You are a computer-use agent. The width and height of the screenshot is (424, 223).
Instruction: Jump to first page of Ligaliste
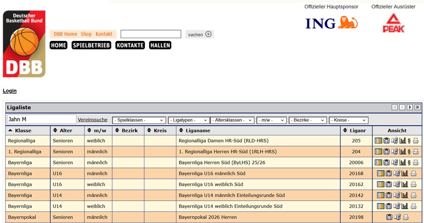pyautogui.click(x=395, y=108)
